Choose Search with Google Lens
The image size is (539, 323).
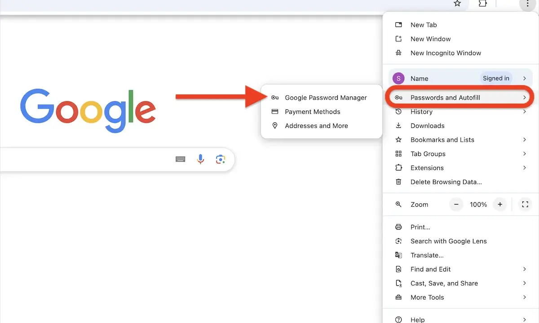(x=460, y=241)
